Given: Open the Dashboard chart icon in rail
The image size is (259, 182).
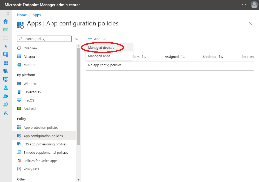Looking at the screenshot, I should point(6,30).
